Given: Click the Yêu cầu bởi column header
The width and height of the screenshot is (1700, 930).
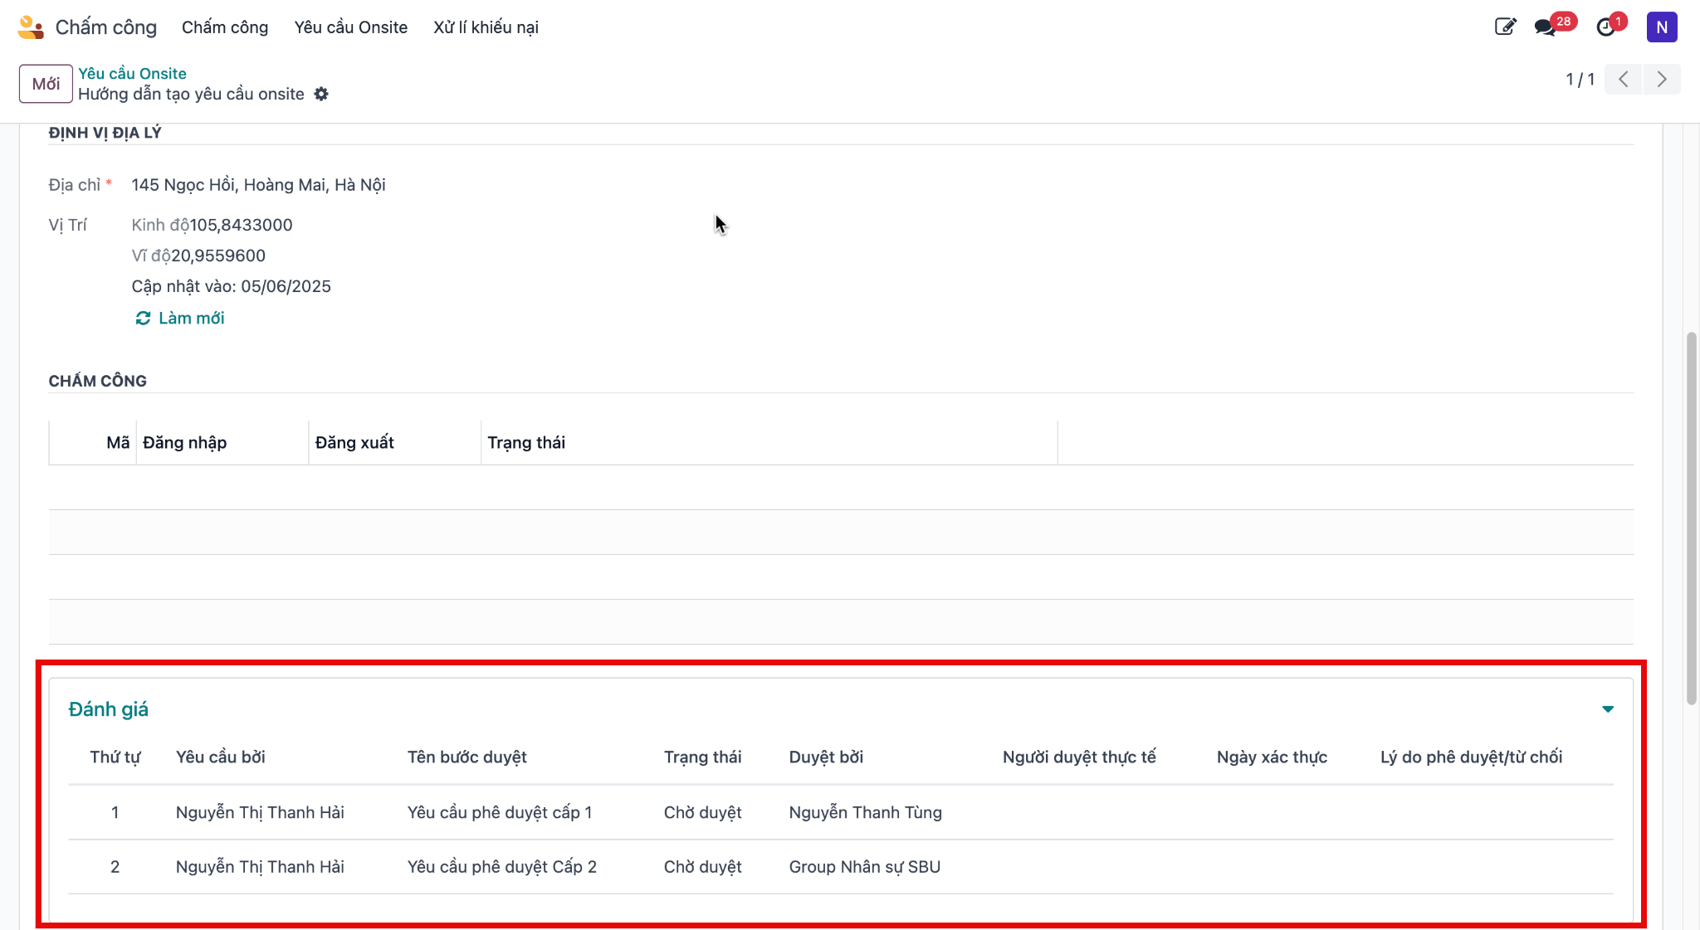Looking at the screenshot, I should click(x=221, y=757).
